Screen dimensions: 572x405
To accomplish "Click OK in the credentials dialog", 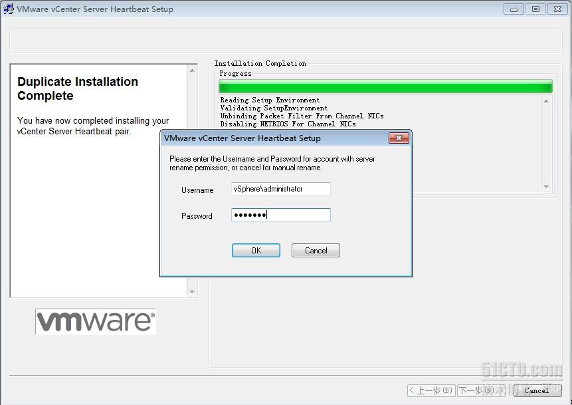I will click(x=256, y=251).
